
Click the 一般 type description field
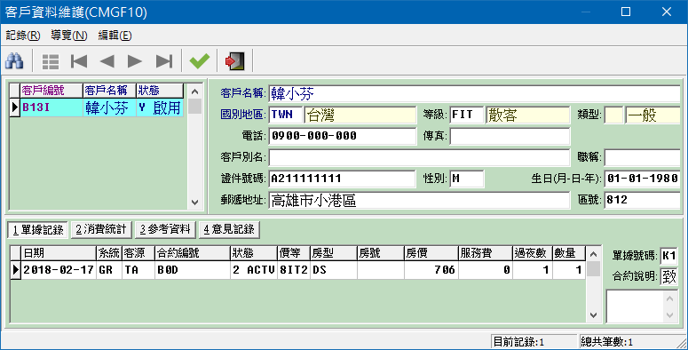pos(652,115)
